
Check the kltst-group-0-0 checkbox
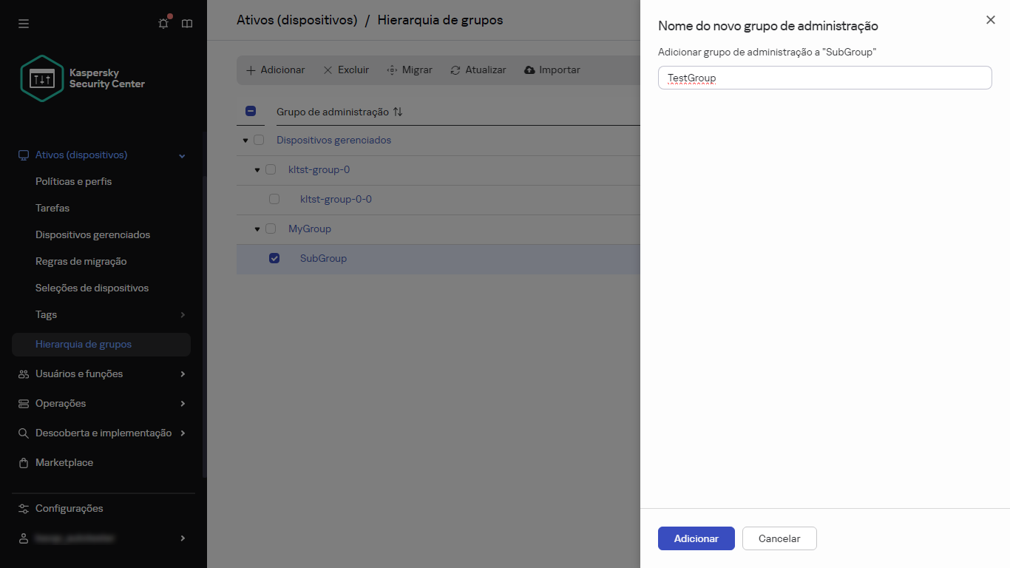[274, 199]
